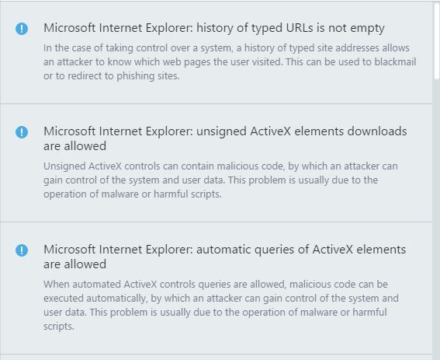Open the 'history of typed URLs is not empty' title
This screenshot has height=360, width=440.
tap(214, 28)
